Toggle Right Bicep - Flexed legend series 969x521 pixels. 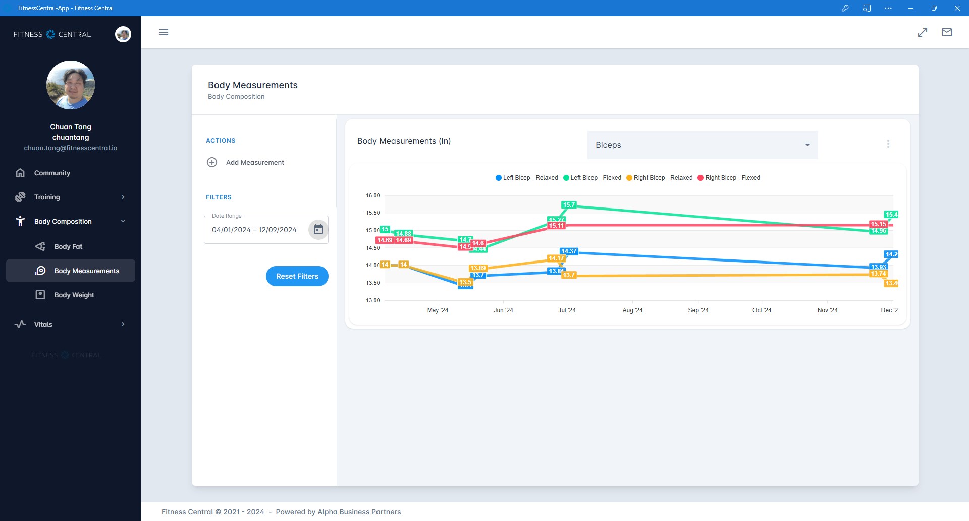pos(729,178)
